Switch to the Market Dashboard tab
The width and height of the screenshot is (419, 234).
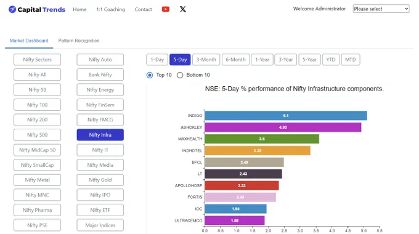(x=29, y=41)
